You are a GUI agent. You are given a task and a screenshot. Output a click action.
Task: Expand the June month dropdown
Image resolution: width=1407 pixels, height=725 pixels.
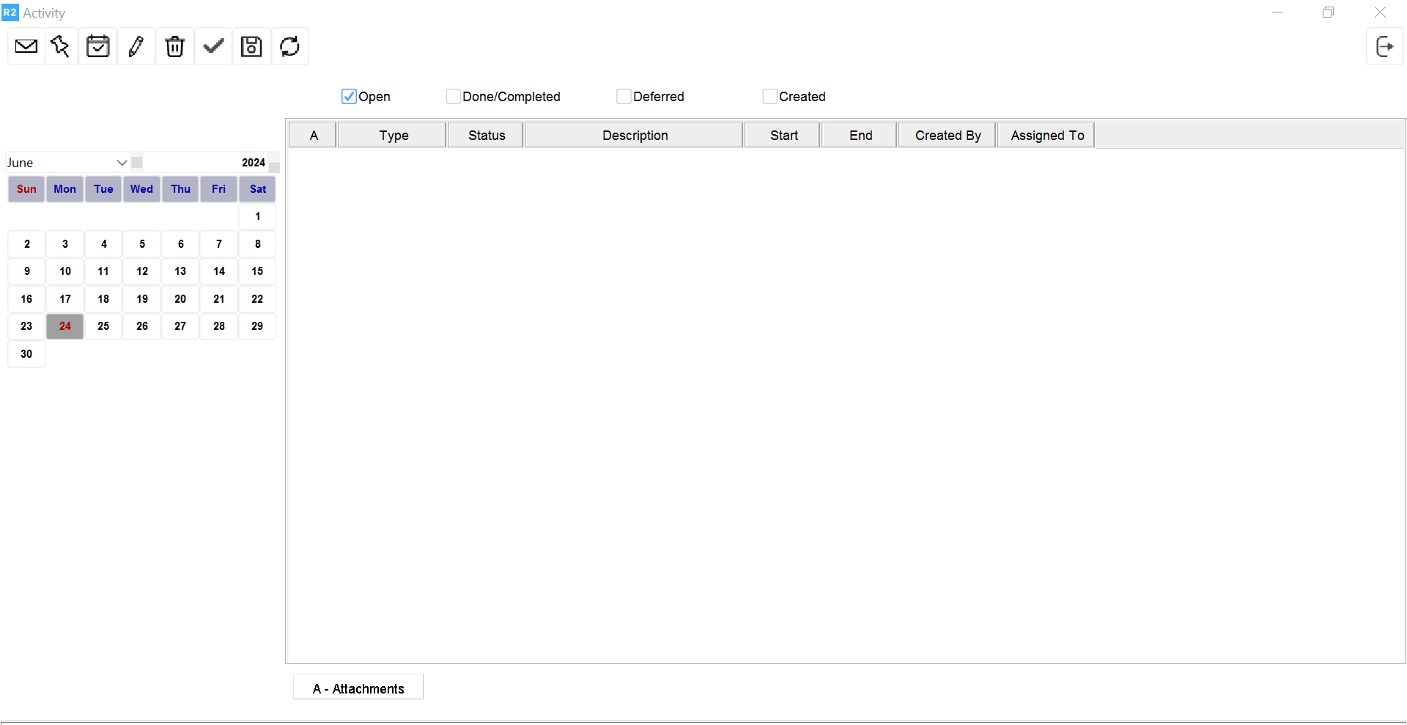[x=122, y=163]
